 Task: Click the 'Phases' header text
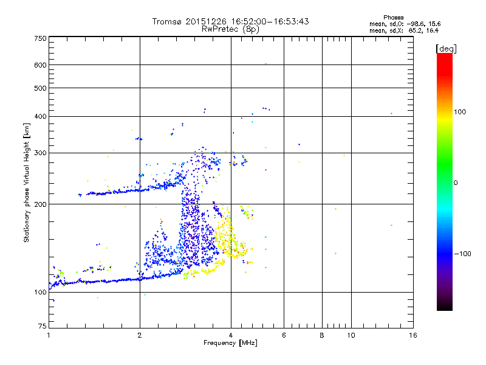[x=393, y=18]
